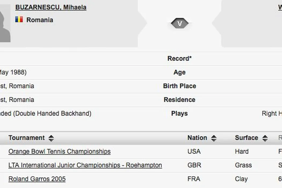This screenshot has height=188, width=282.
Task: Click the V versus badge
Action: tap(180, 24)
